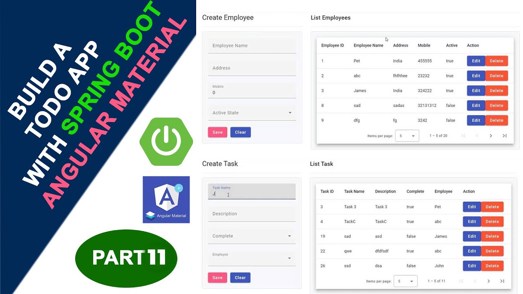Edit Task 3 row

[472, 207]
